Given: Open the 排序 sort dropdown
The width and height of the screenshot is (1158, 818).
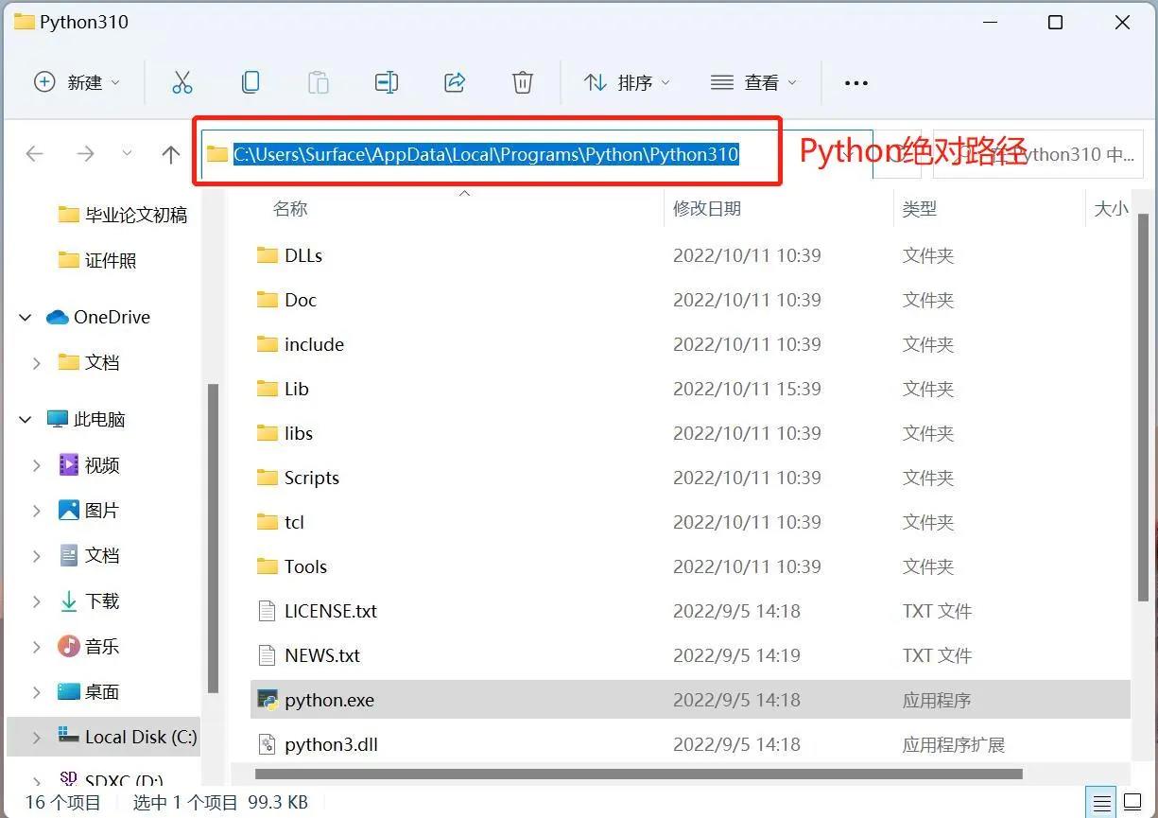Looking at the screenshot, I should click(627, 82).
